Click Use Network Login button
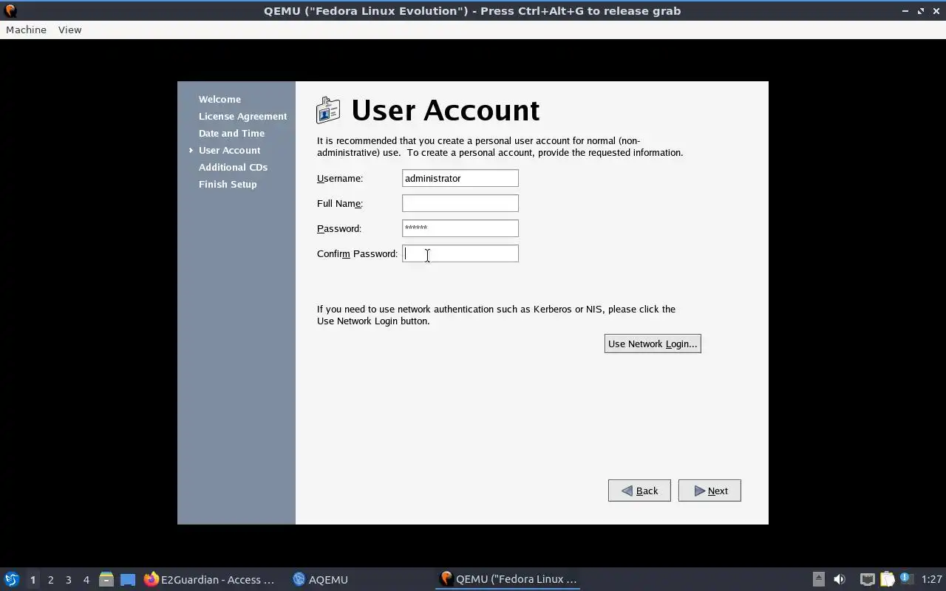The image size is (946, 591). click(x=653, y=344)
